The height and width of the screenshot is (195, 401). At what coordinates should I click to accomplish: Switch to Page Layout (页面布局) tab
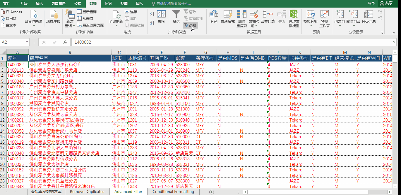pyautogui.click(x=58, y=3)
